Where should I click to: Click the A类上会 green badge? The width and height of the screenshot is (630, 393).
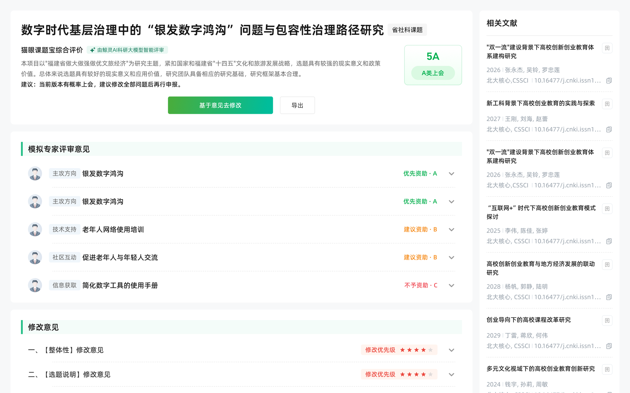click(433, 73)
